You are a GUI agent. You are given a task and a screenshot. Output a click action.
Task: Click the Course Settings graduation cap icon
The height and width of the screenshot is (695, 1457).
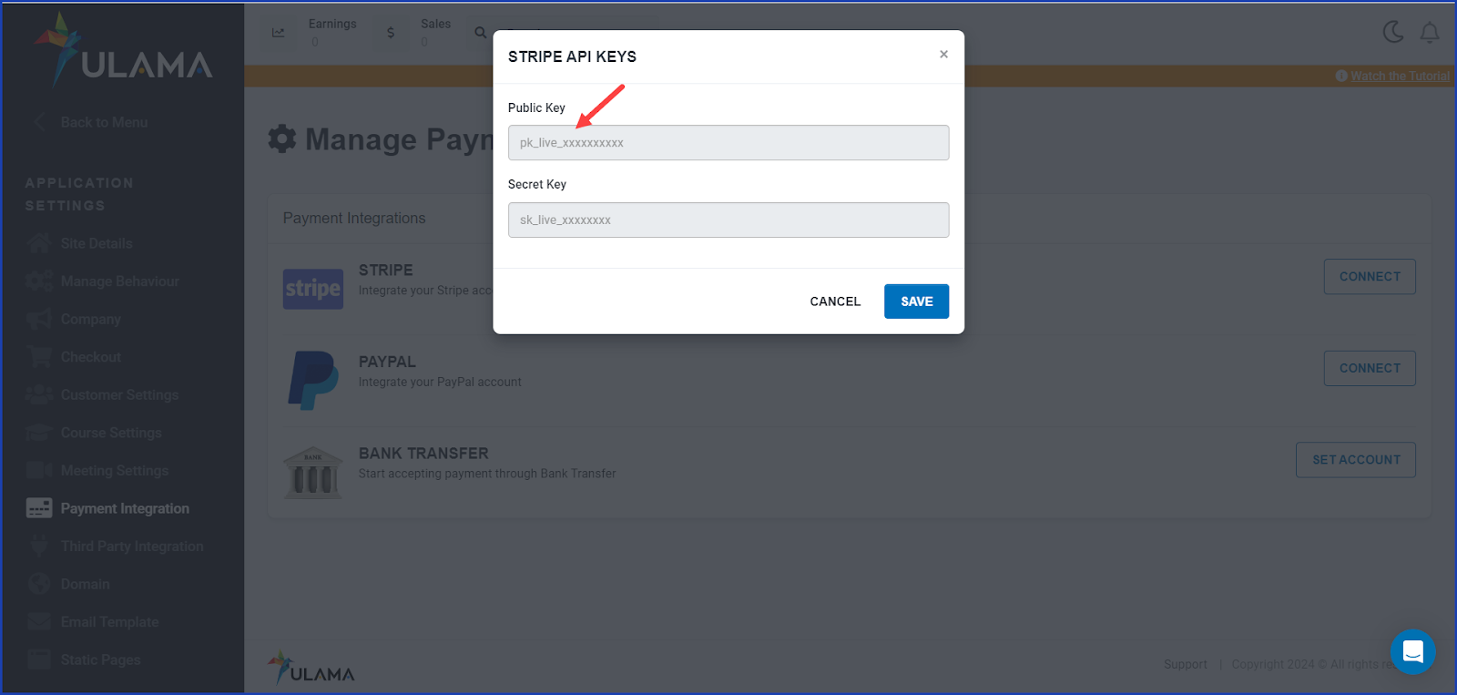[39, 433]
